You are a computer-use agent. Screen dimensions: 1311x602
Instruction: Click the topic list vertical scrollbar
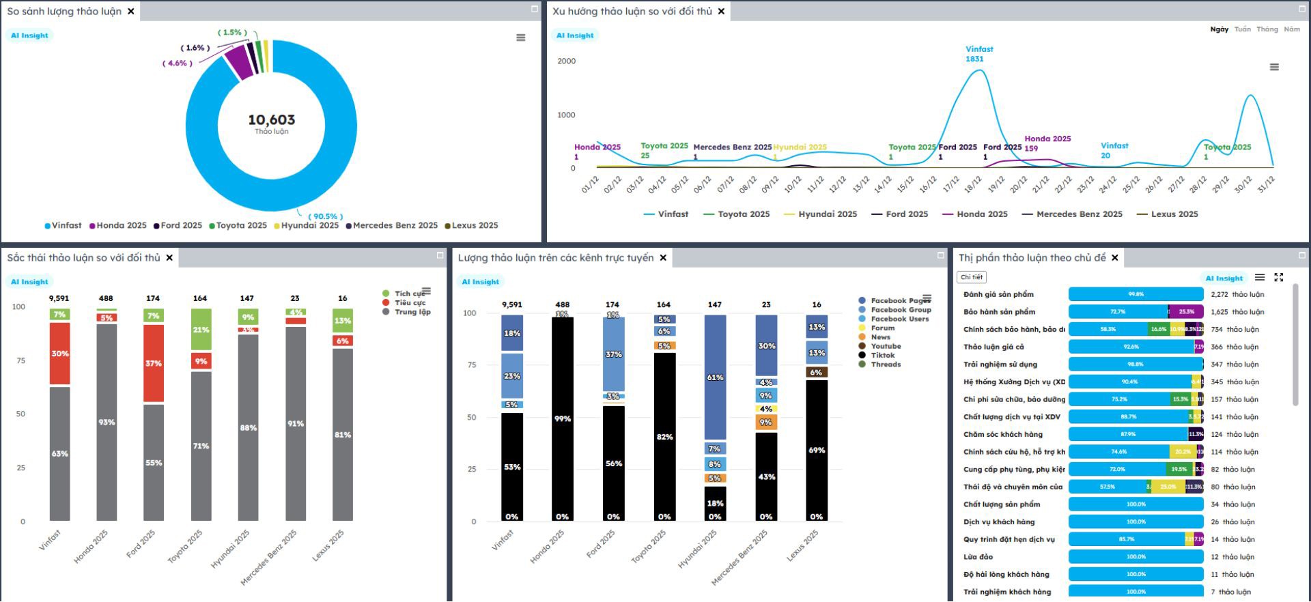pos(1295,345)
